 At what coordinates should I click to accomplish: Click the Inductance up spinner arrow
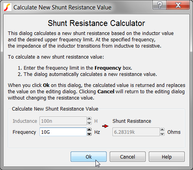(x=89, y=119)
